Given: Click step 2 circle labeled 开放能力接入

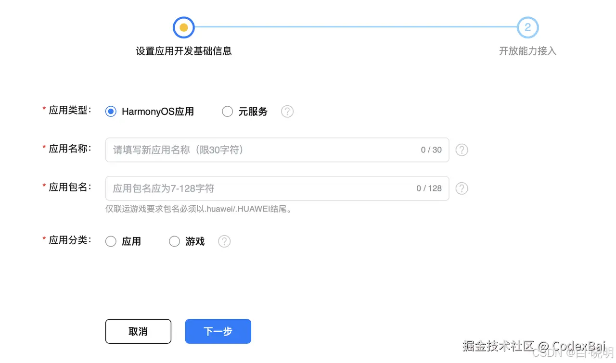Looking at the screenshot, I should (527, 27).
